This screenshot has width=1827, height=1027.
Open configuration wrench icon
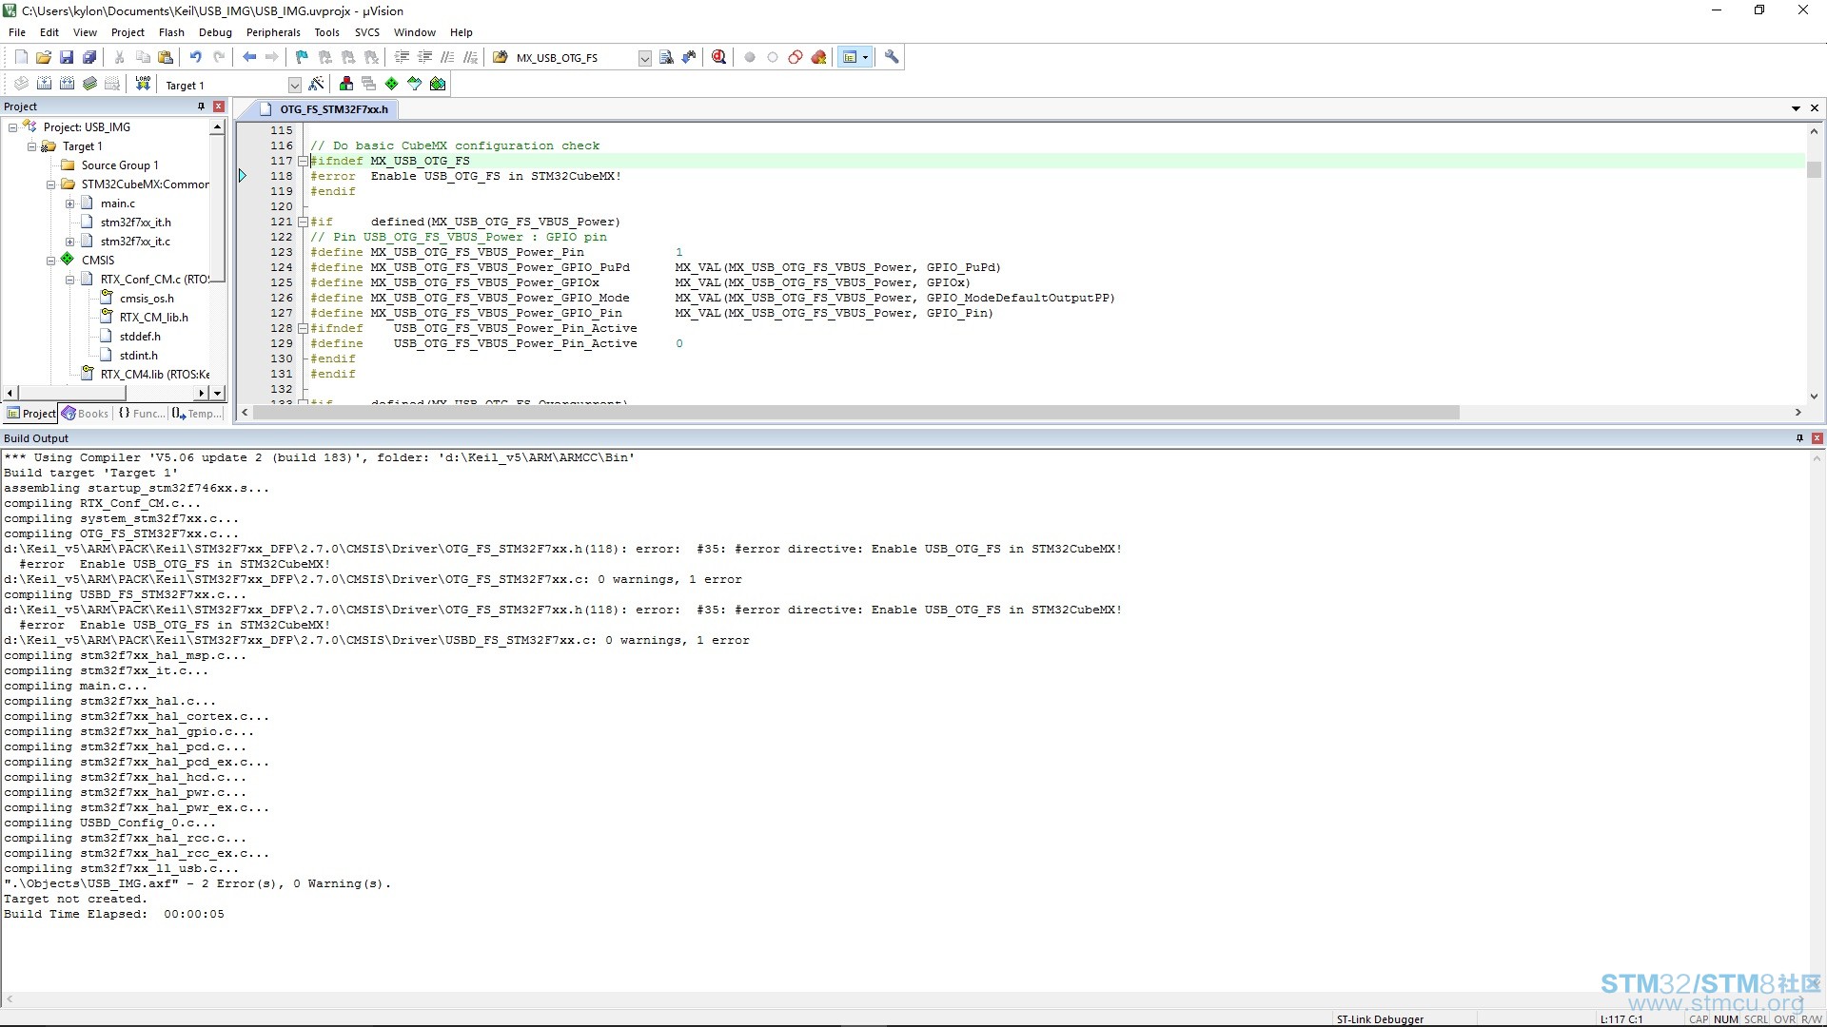892,57
